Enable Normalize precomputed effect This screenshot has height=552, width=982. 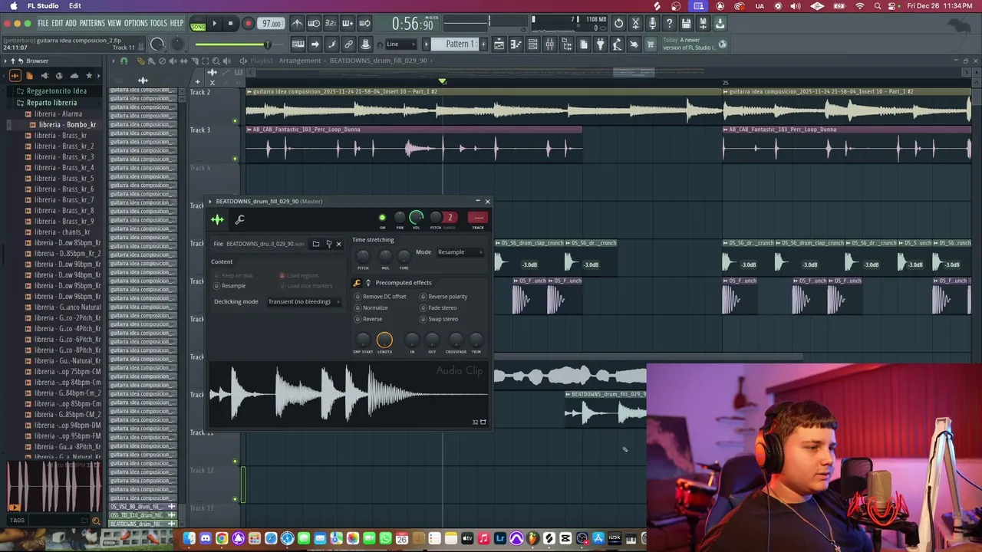371,307
